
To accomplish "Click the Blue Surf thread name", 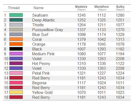I will pyautogui.click(x=40, y=35).
